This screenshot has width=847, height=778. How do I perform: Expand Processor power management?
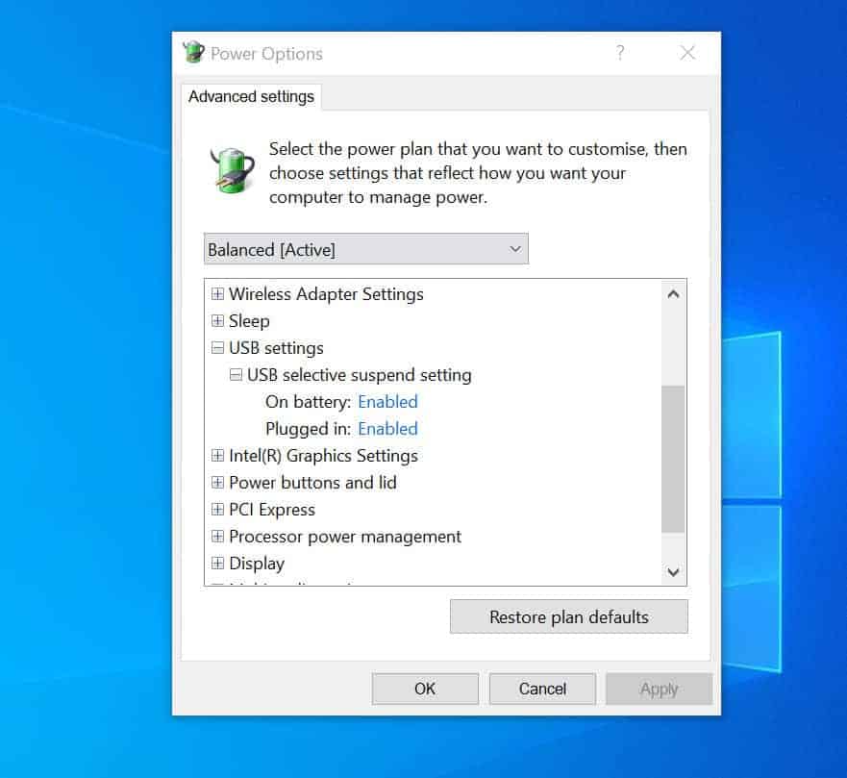(217, 537)
